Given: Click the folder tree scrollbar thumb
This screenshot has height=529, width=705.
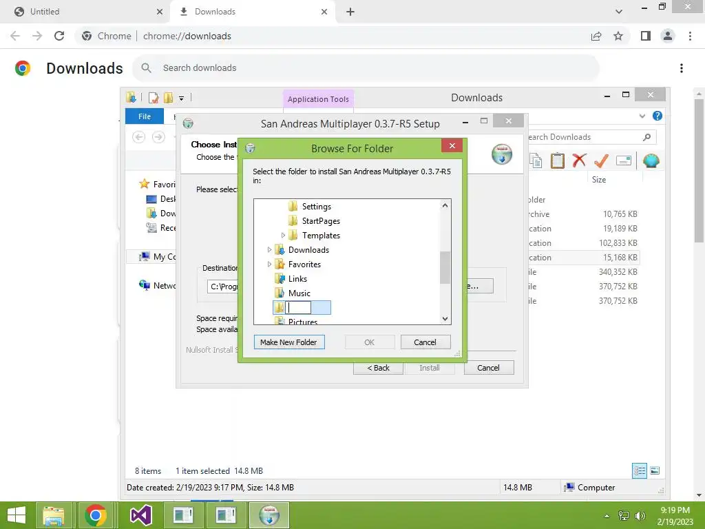Looking at the screenshot, I should [445, 268].
